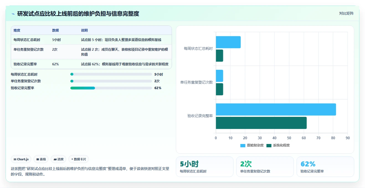Viewport: 365px width, 188px height.
Task: Click the 单任务重复登记次数 chart axis label
Action: pos(197,82)
